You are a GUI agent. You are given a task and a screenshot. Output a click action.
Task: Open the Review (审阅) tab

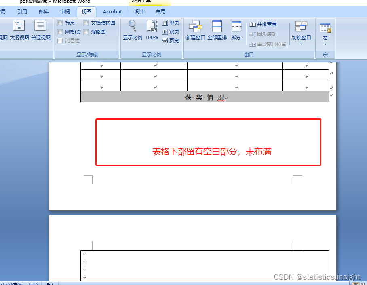pyautogui.click(x=65, y=11)
